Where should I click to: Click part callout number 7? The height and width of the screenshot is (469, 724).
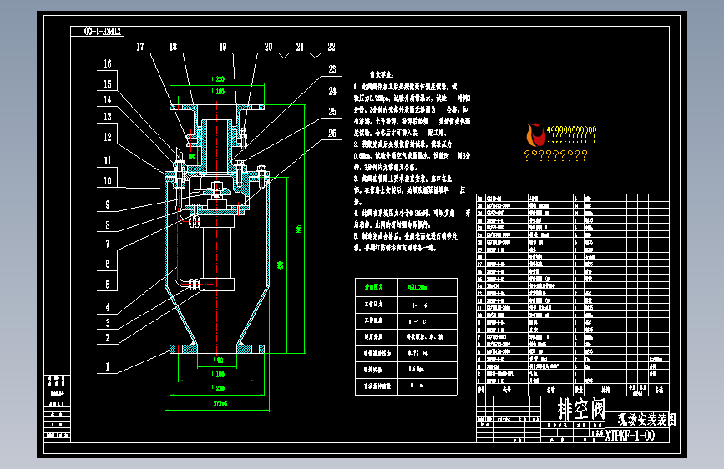[x=108, y=244]
